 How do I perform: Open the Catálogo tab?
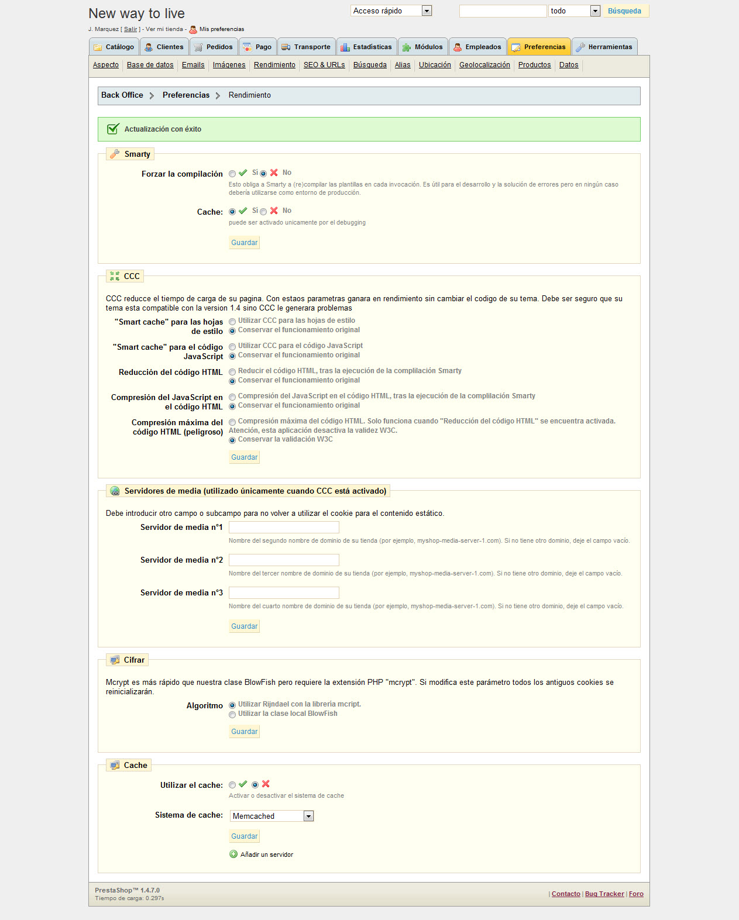tap(114, 47)
